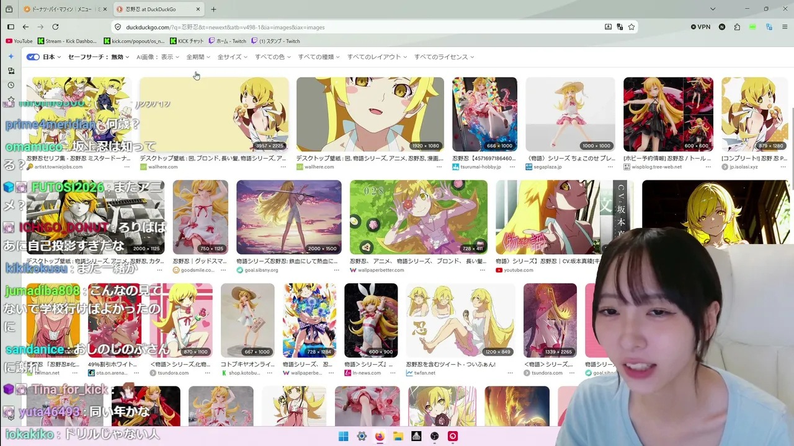This screenshot has width=794, height=446.
Task: Toggle the Japan region switch
Action: pyautogui.click(x=33, y=57)
